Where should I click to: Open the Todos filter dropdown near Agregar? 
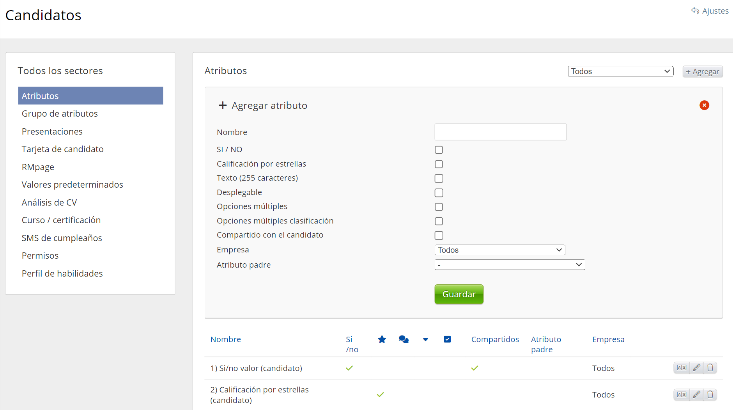(620, 71)
